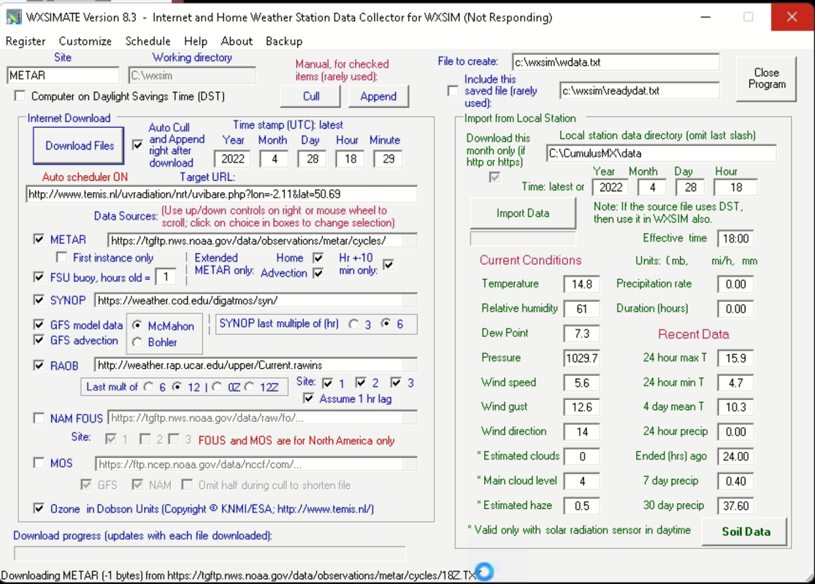Toggle GFS model data checkbox

point(39,325)
